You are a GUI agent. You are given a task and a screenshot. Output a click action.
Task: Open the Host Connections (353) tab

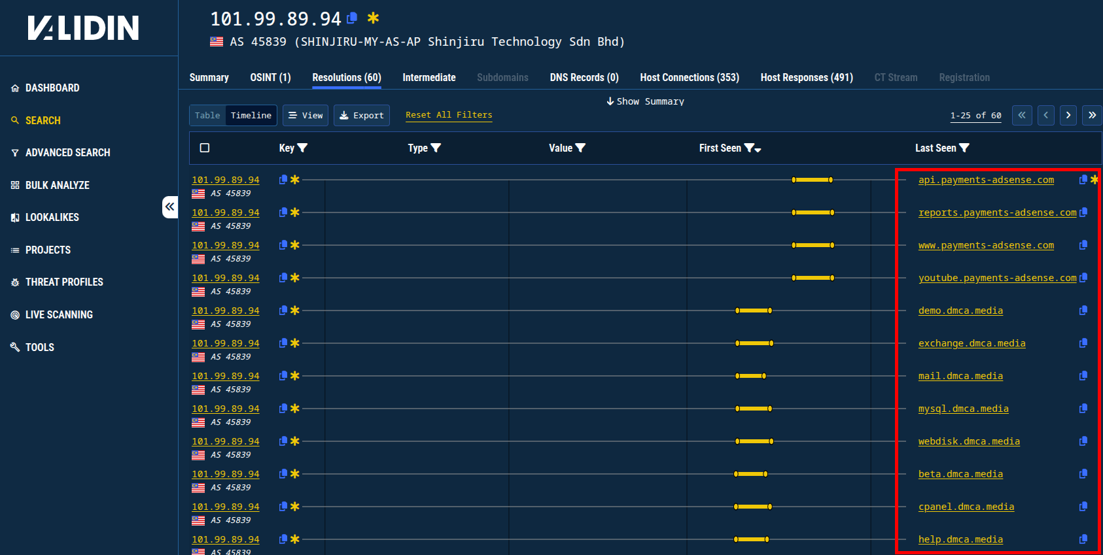pos(689,77)
